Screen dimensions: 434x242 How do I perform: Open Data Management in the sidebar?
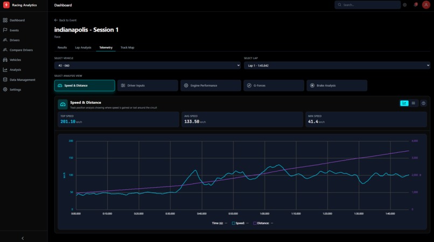(x=24, y=80)
